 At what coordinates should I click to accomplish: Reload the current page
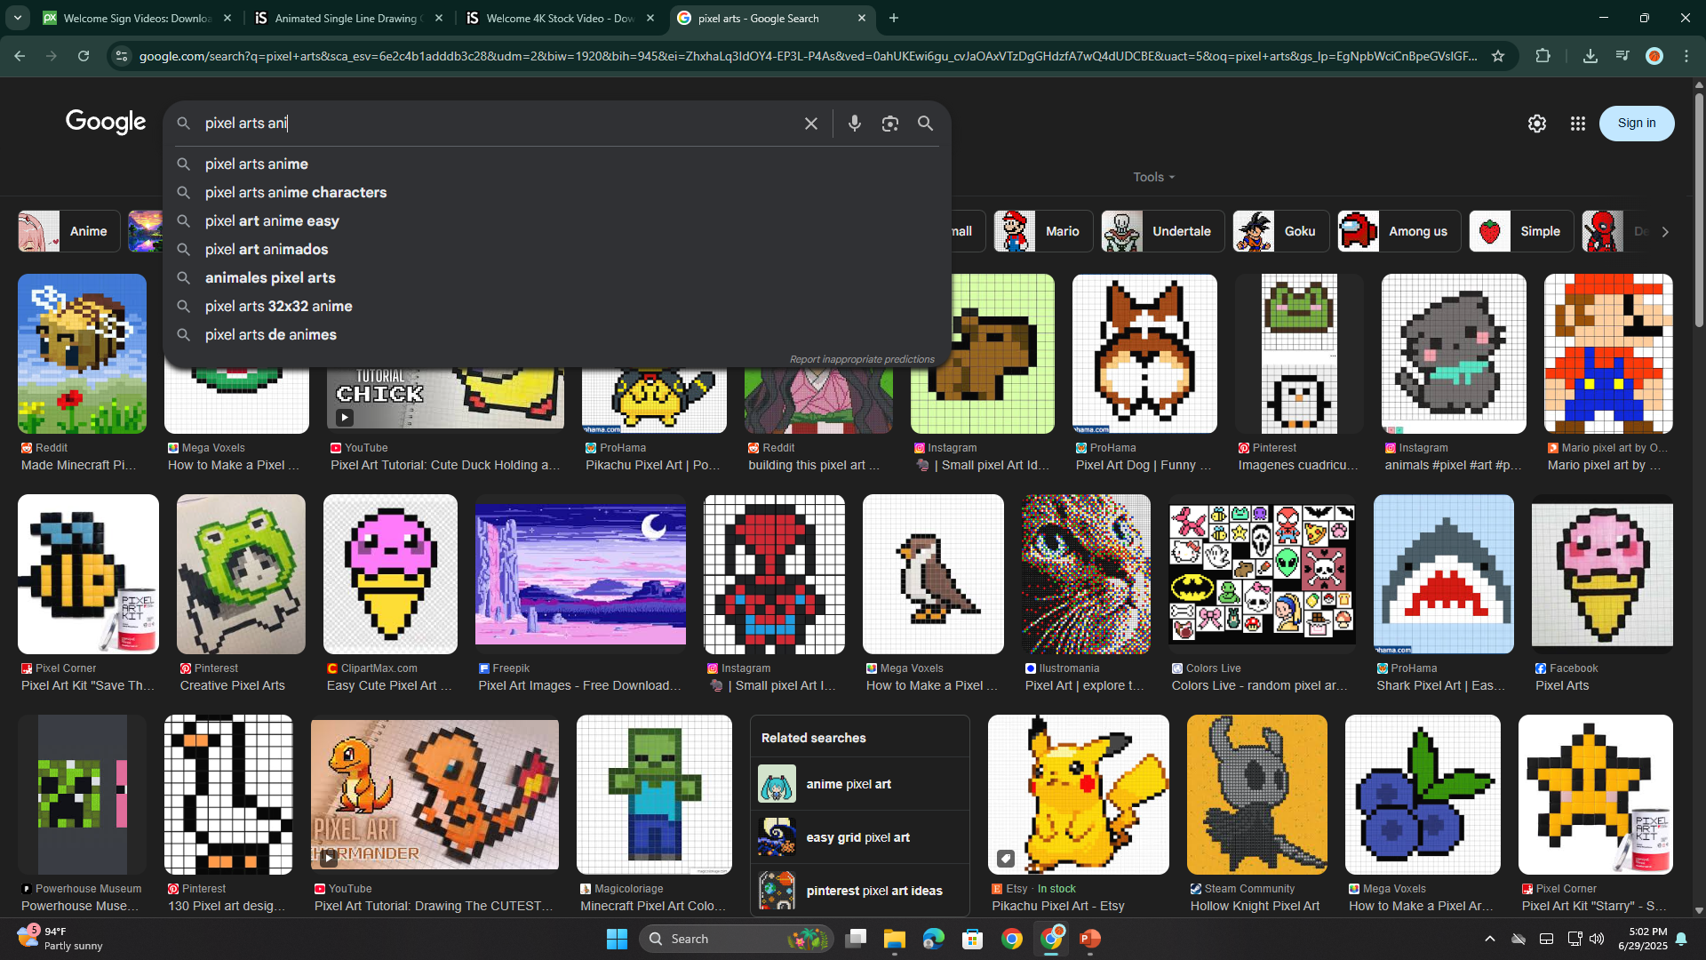coord(84,56)
